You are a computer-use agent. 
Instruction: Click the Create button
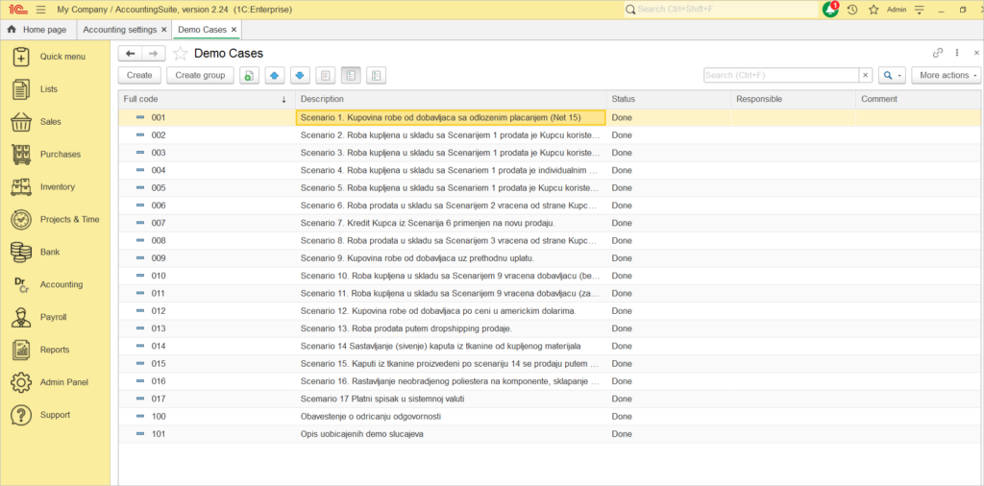[x=139, y=75]
